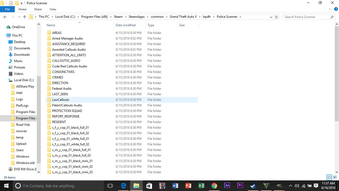
Task: Click the Search Police Scanner box
Action: tap(309, 17)
